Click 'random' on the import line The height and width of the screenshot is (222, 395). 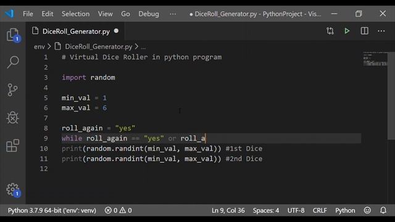[102, 78]
